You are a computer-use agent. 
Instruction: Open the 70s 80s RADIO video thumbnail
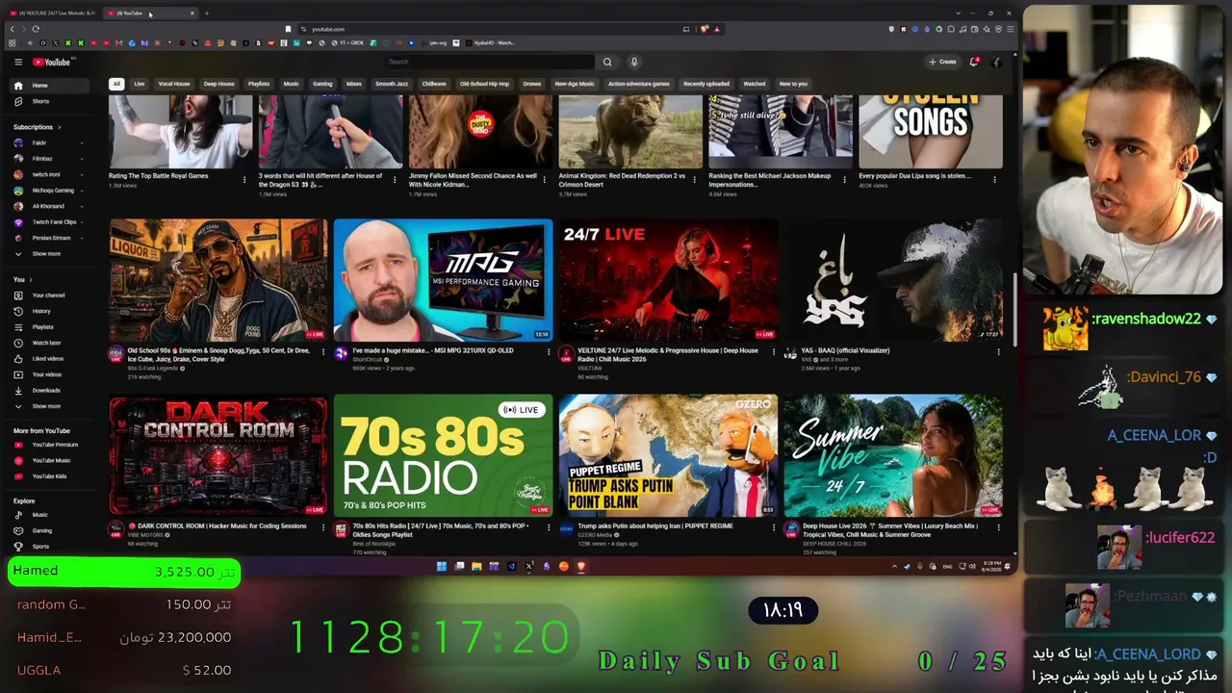(444, 455)
